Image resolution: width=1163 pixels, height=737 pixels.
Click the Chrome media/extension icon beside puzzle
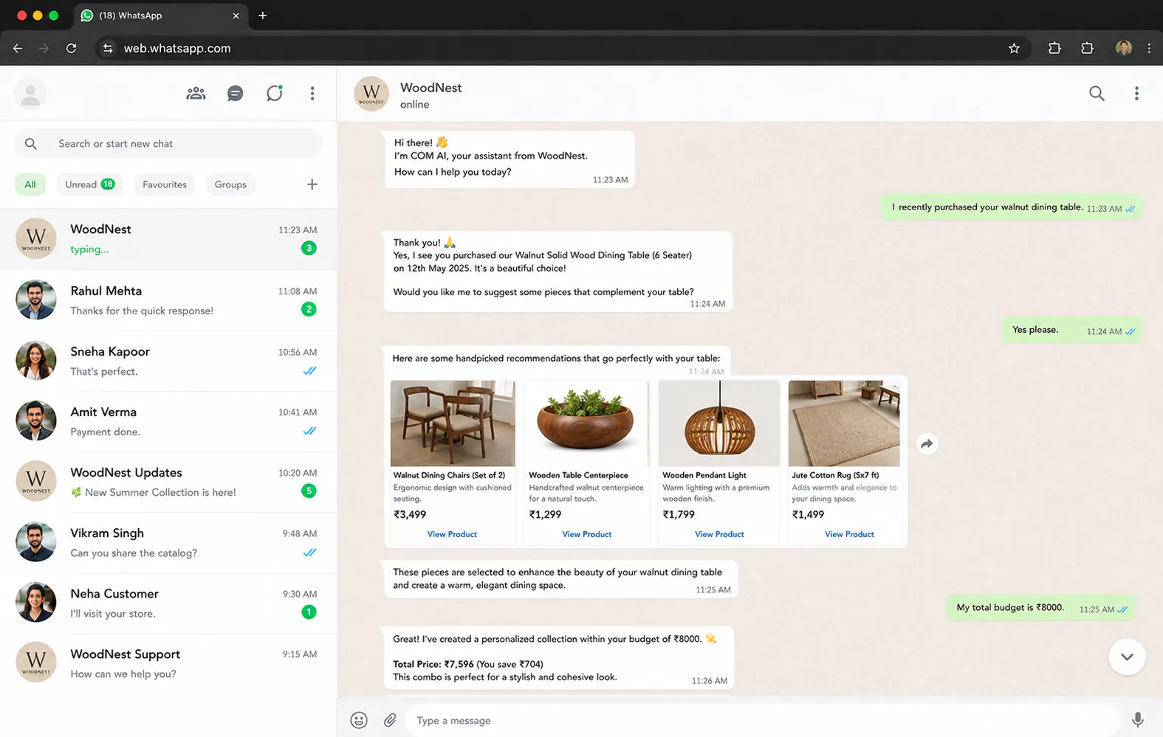pyautogui.click(x=1087, y=48)
